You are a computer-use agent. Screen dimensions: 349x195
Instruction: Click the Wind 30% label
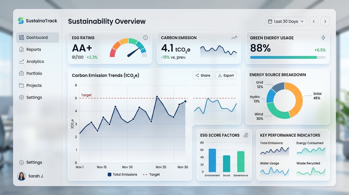click(259, 116)
